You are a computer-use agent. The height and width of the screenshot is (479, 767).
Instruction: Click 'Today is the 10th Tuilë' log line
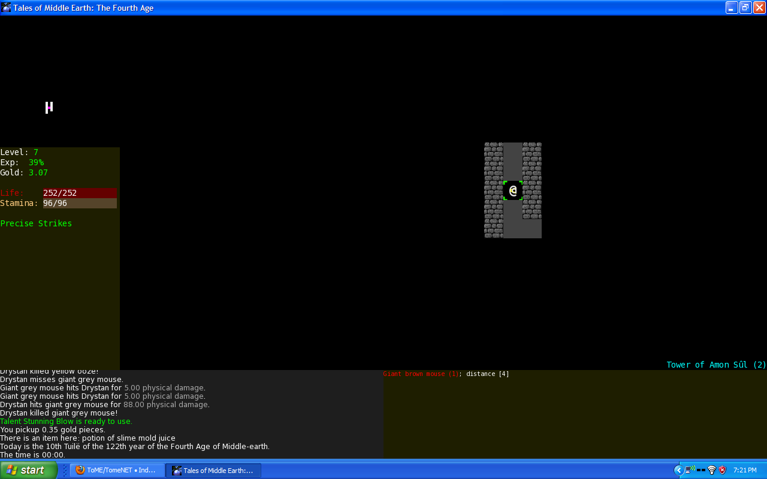click(135, 446)
